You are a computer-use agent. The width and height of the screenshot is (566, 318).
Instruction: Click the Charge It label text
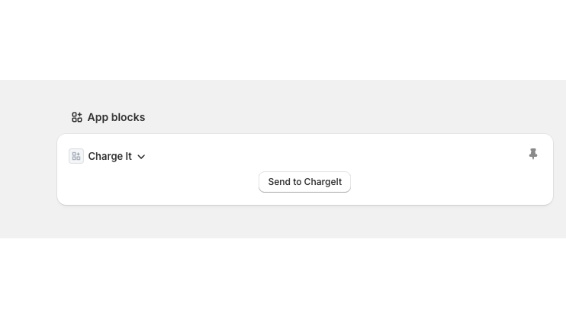pos(110,156)
